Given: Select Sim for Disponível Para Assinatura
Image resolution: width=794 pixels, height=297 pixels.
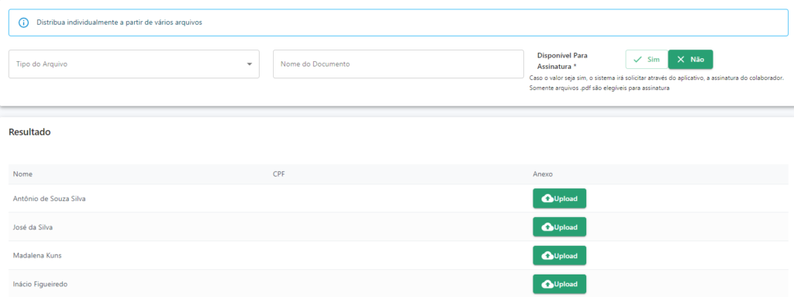Looking at the screenshot, I should [647, 59].
